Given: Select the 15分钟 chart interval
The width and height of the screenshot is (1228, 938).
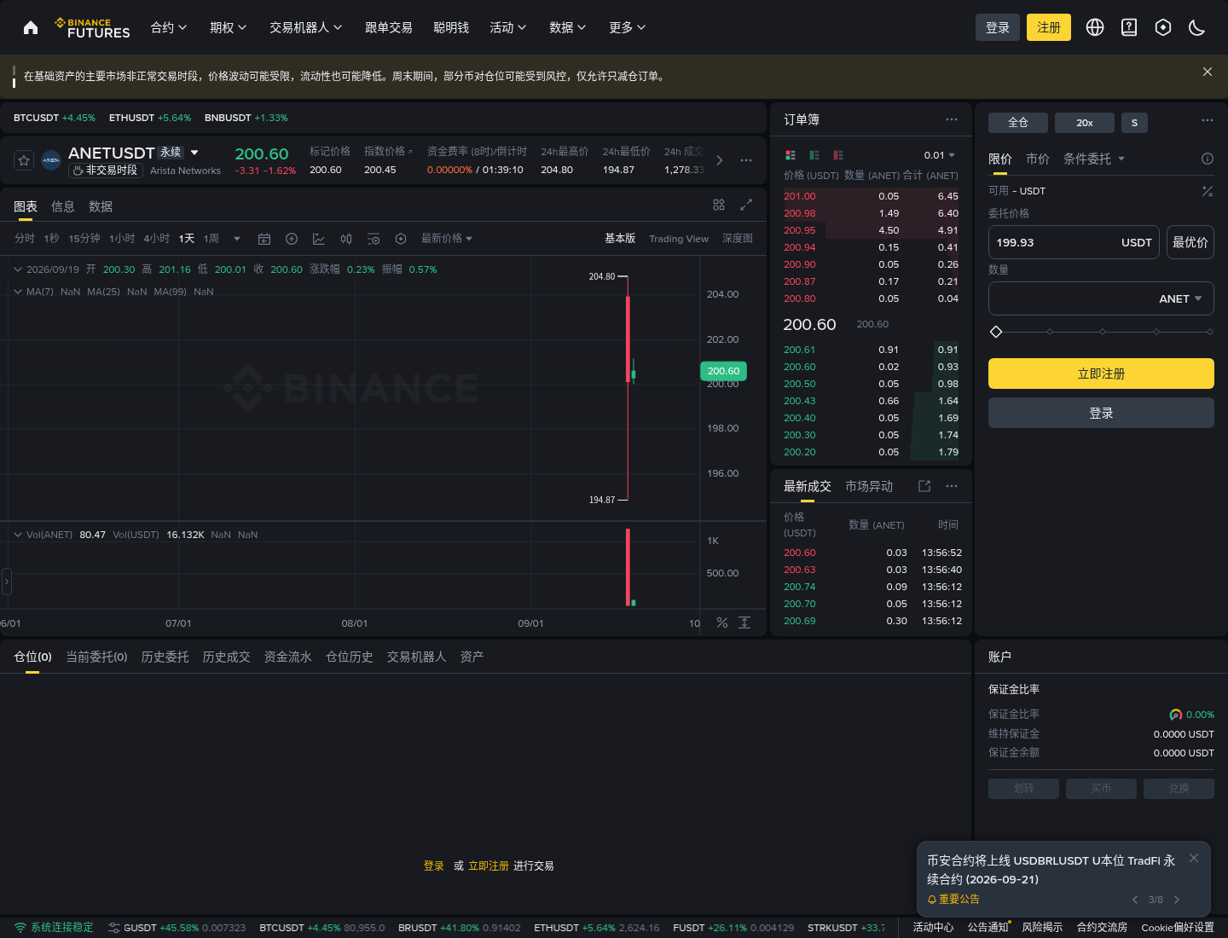Looking at the screenshot, I should (84, 239).
